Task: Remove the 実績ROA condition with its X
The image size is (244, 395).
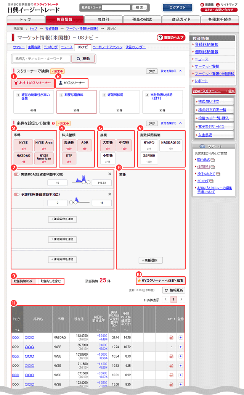Action: [110, 174]
